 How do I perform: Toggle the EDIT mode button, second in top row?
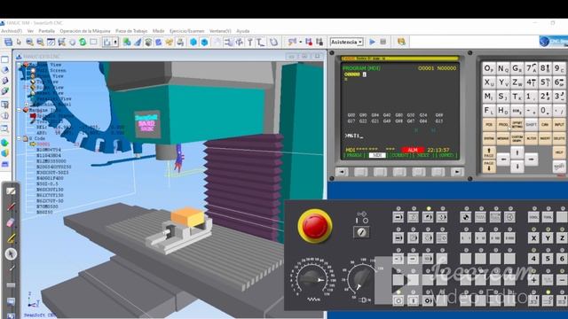[x=413, y=217]
